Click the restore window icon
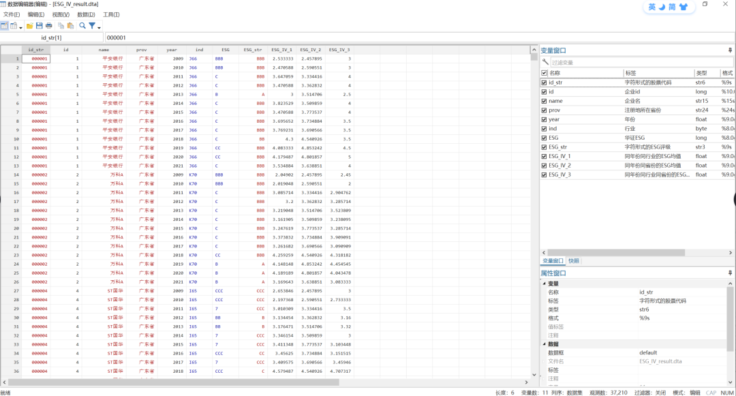The height and width of the screenshot is (396, 736). (705, 4)
